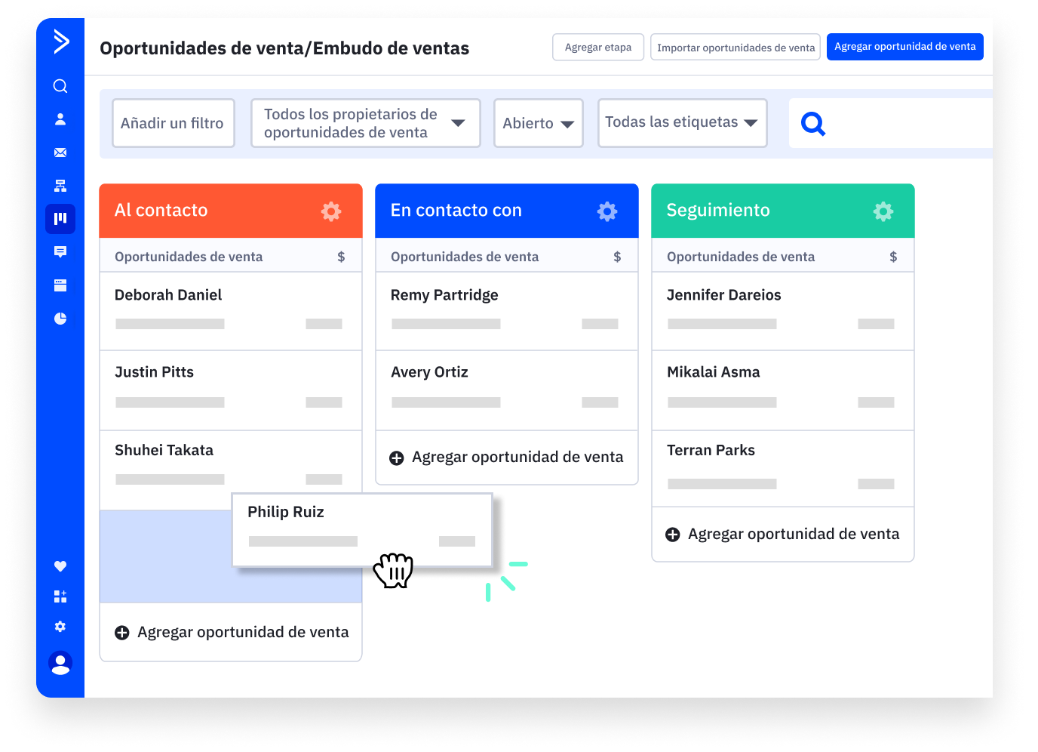Open settings gear of En contacto con stage
Image resolution: width=1038 pixels, height=752 pixels.
tap(607, 211)
